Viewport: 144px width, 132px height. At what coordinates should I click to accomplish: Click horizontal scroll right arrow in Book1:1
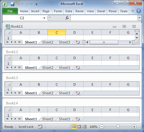pyautogui.click(x=130, y=42)
